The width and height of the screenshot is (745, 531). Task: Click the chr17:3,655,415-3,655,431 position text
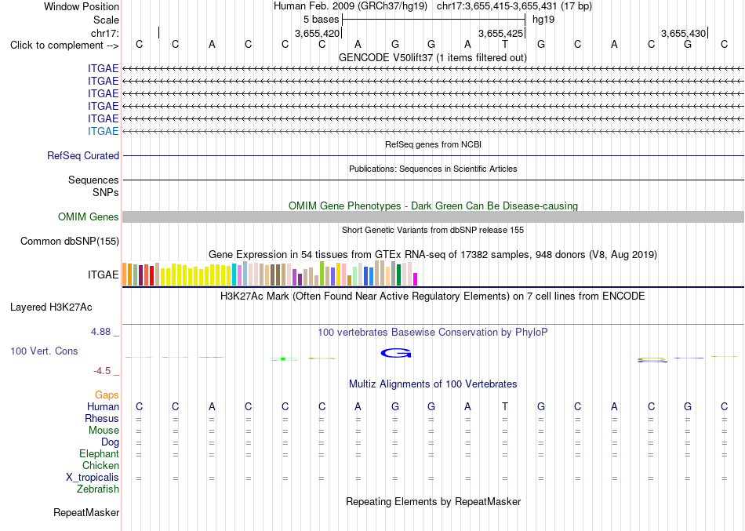(x=514, y=6)
